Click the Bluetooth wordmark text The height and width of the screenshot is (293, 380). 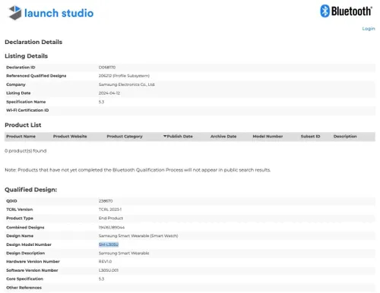[x=352, y=11]
